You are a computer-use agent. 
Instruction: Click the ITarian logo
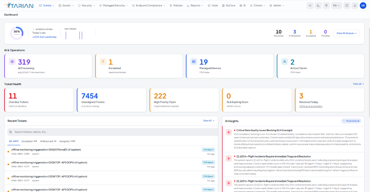19,5
